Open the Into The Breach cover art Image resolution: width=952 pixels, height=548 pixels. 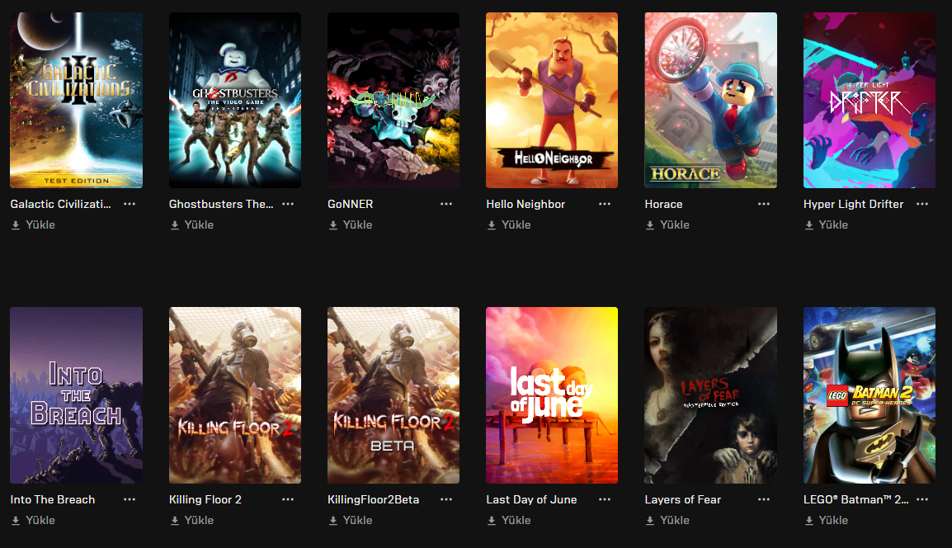pos(77,395)
